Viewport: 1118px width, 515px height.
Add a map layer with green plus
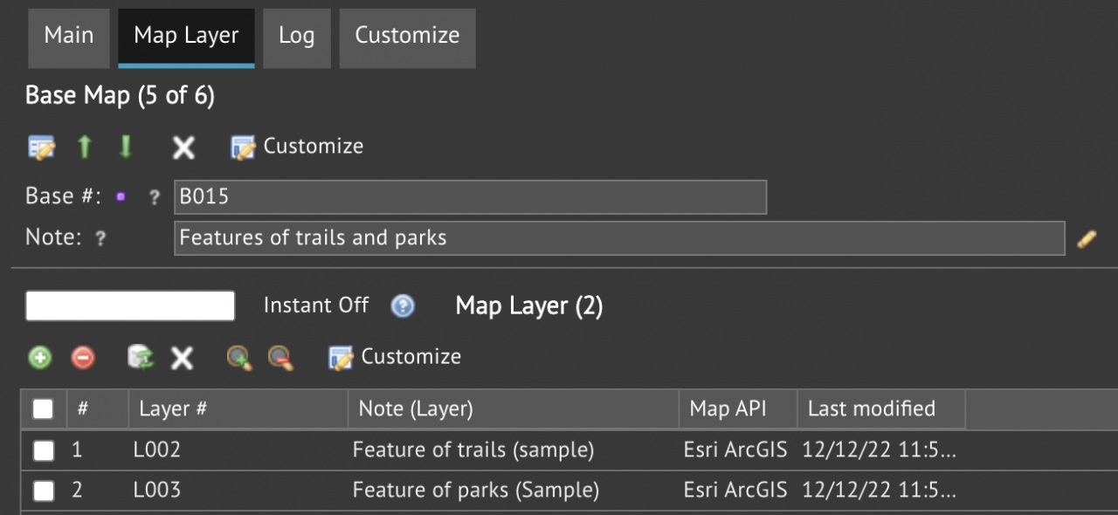click(40, 357)
